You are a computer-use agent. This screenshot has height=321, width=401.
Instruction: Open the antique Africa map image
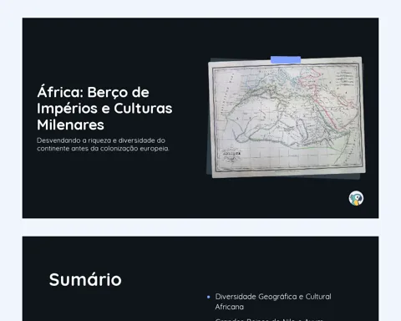[287, 117]
